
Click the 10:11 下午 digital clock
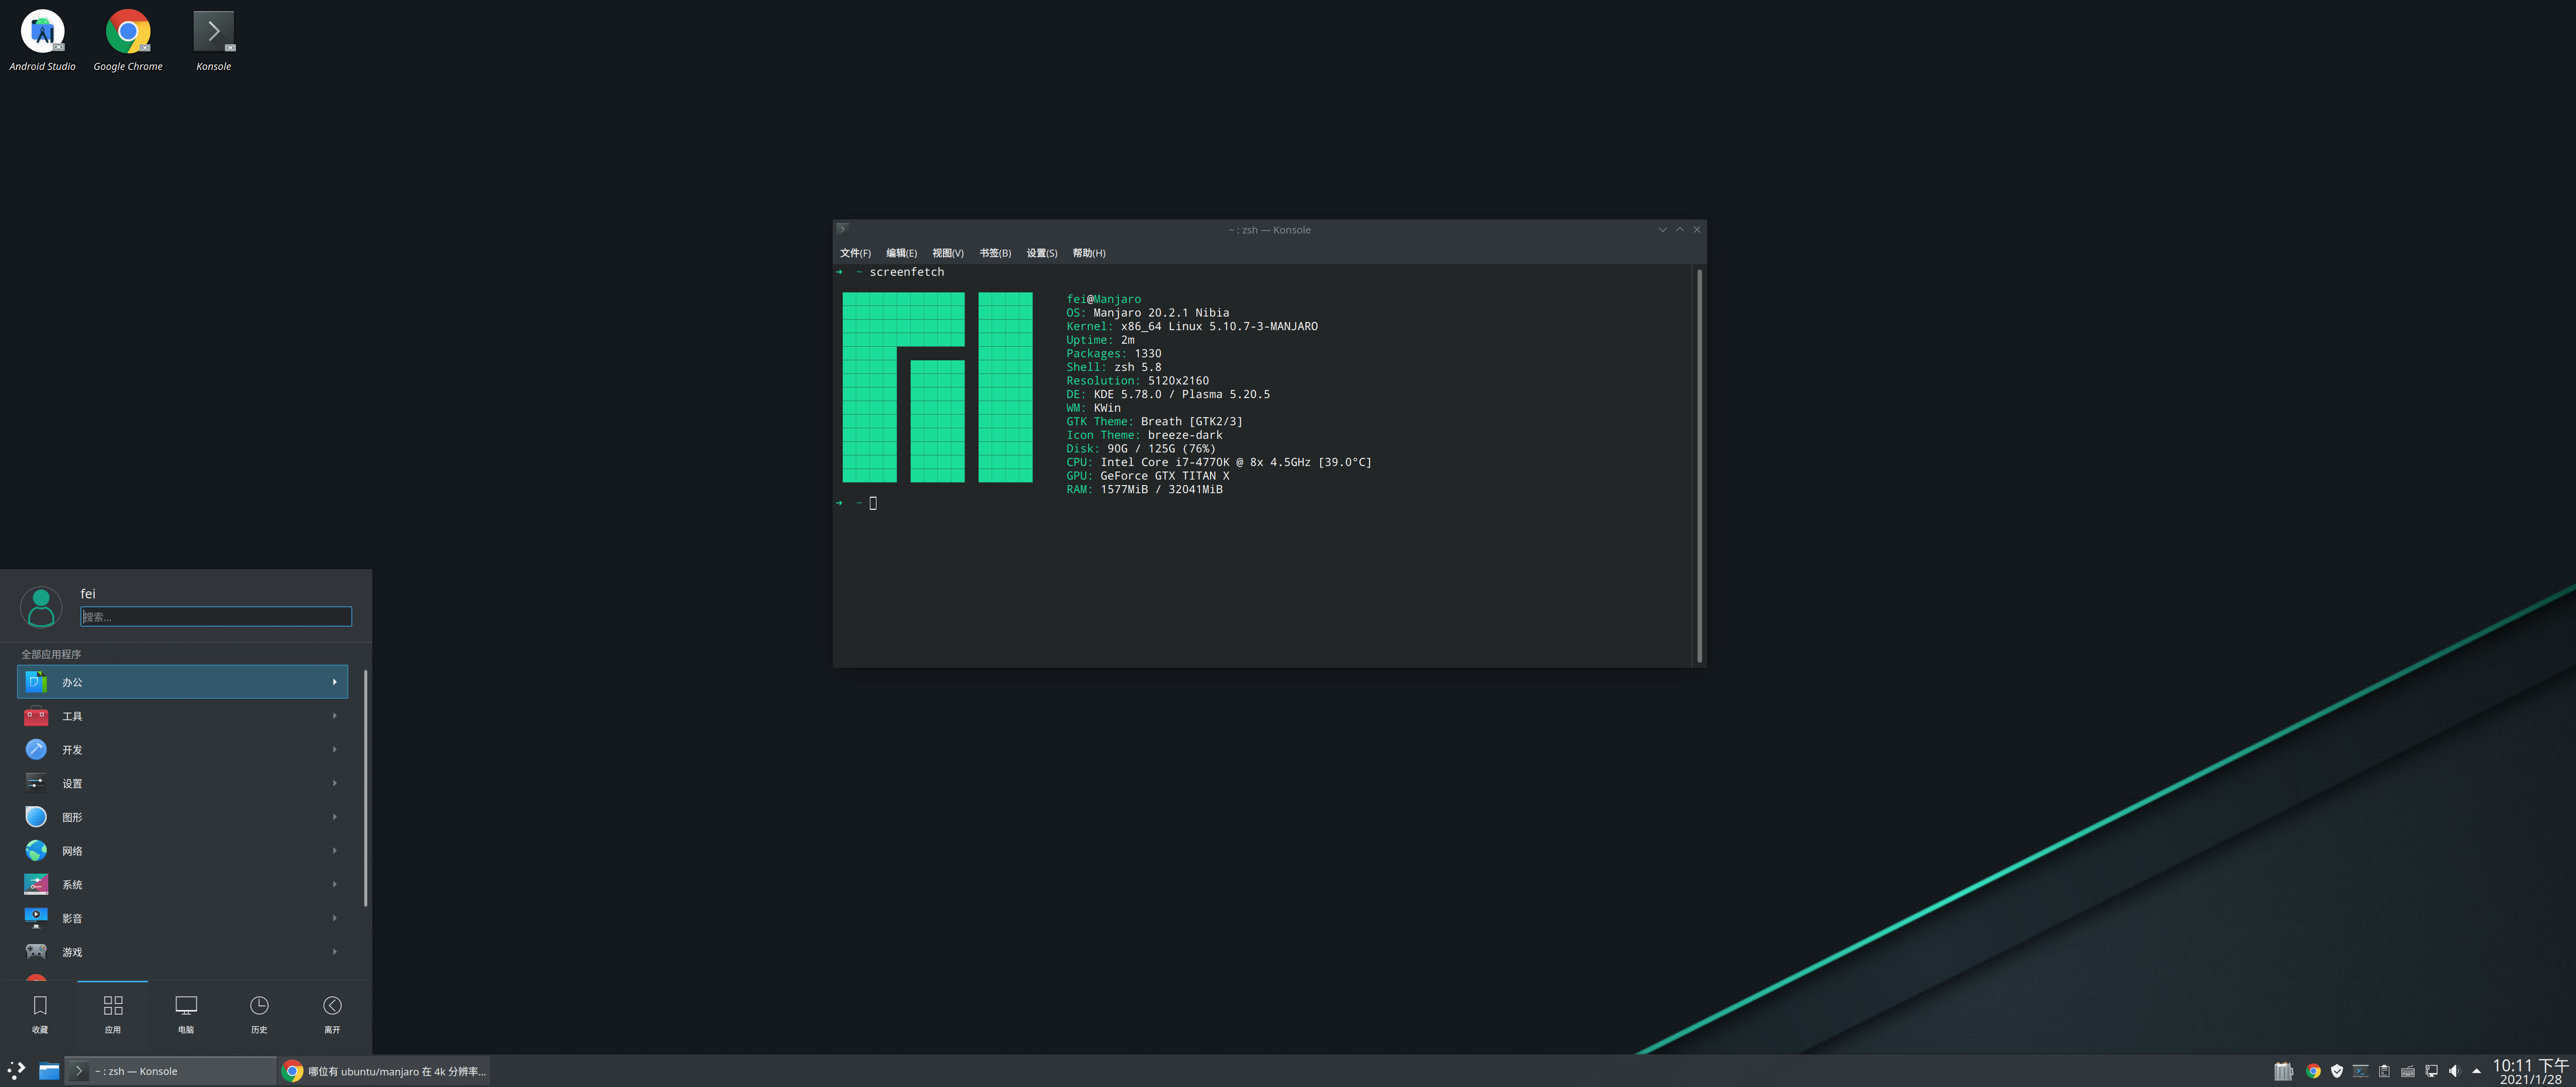[2530, 1071]
